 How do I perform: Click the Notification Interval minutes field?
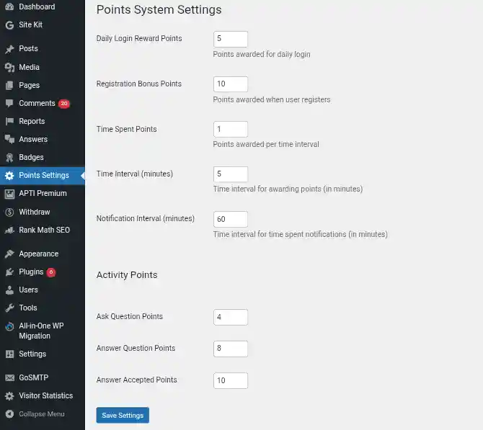tap(231, 219)
